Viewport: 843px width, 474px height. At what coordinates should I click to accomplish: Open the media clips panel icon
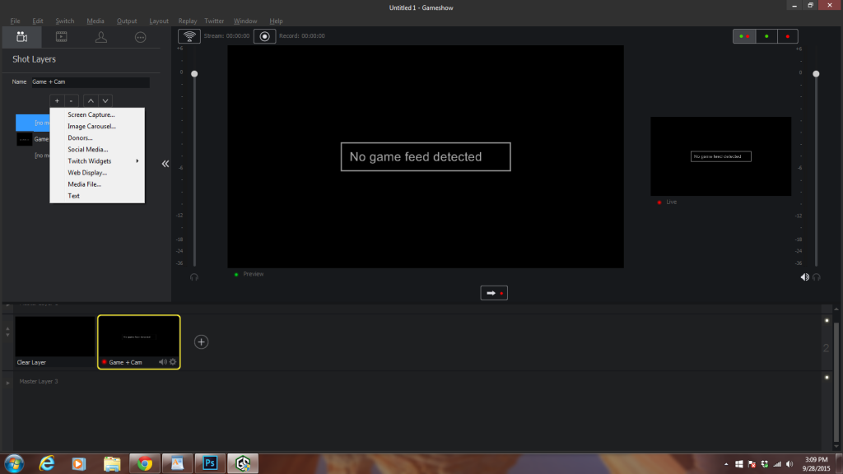(x=60, y=36)
